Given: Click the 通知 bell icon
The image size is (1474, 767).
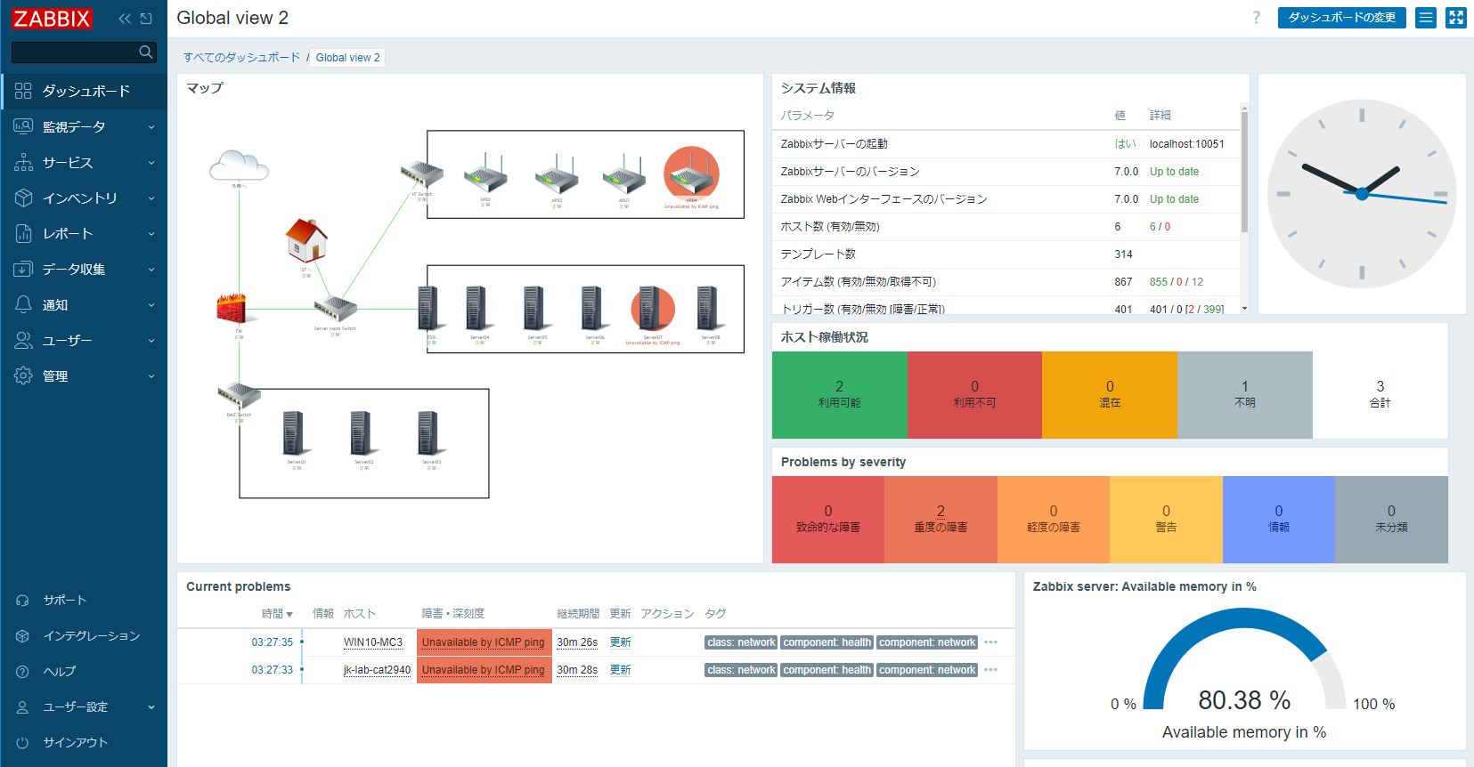Looking at the screenshot, I should tap(23, 304).
